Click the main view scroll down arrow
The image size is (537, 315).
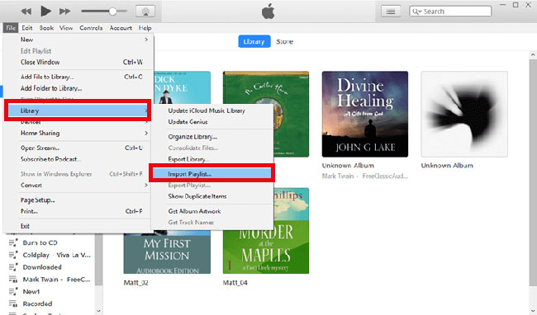(533, 311)
